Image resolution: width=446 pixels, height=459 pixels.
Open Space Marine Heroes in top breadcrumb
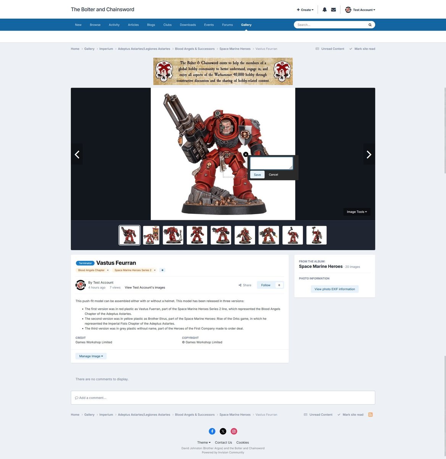click(235, 49)
